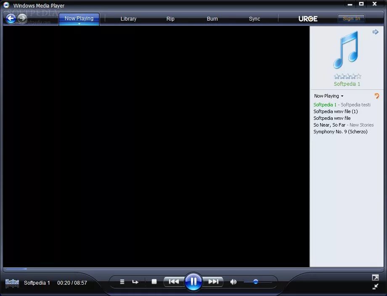Image resolution: width=387 pixels, height=296 pixels.
Task: Toggle shuffle mode
Action: pos(122,282)
